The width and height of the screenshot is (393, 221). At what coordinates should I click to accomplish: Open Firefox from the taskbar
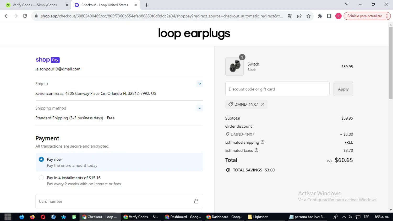click(32, 217)
